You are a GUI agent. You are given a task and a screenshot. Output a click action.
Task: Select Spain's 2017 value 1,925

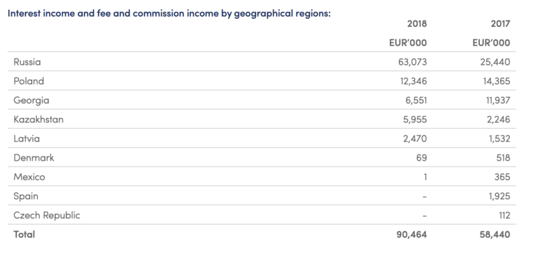coord(499,196)
